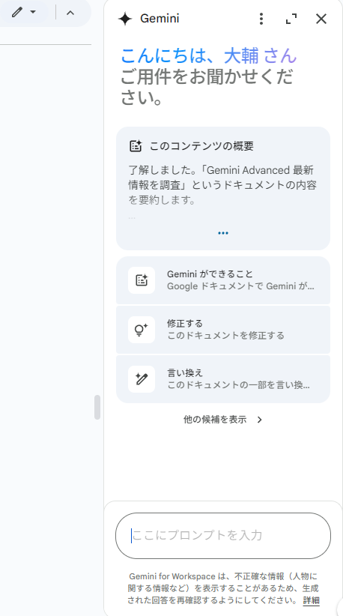Click the lightbulb icon for 修正する

tap(142, 330)
